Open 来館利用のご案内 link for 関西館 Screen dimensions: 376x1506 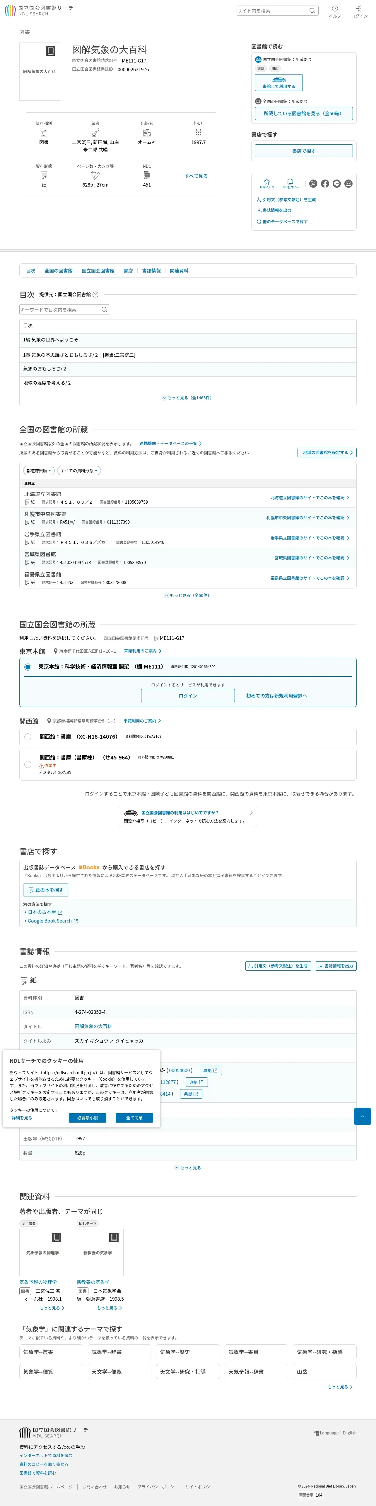click(x=142, y=721)
